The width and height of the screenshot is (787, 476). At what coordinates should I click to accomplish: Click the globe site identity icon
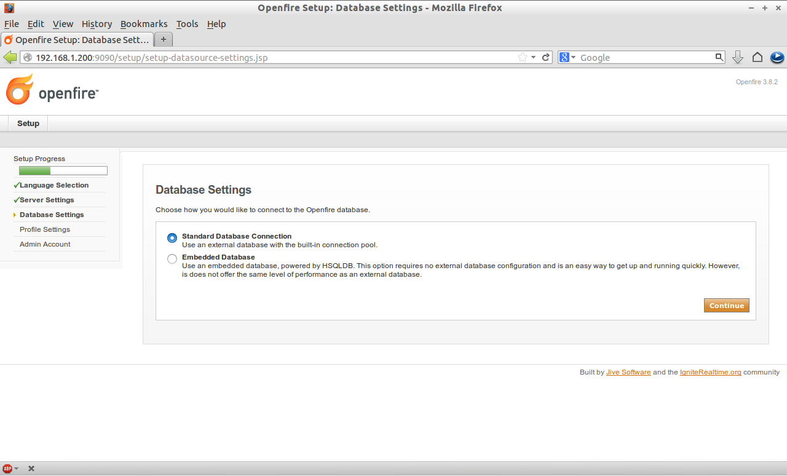click(x=27, y=57)
